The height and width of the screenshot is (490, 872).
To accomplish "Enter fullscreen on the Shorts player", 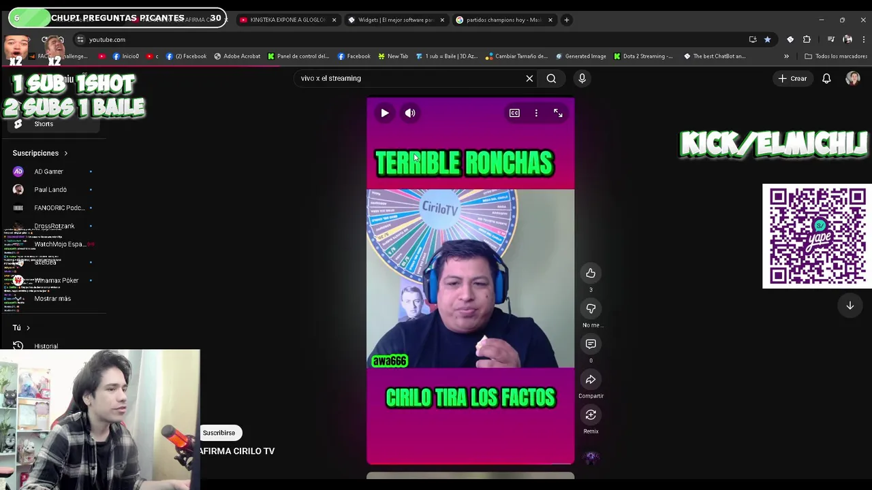I will click(x=558, y=113).
